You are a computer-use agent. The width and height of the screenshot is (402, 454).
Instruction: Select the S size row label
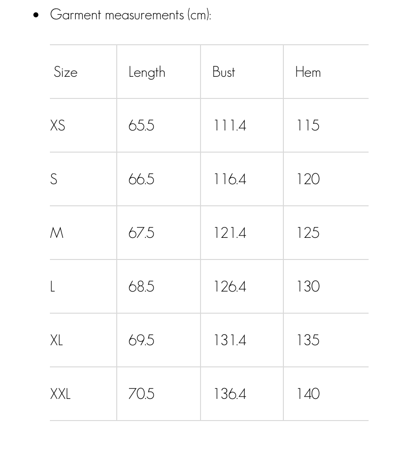pyautogui.click(x=54, y=179)
